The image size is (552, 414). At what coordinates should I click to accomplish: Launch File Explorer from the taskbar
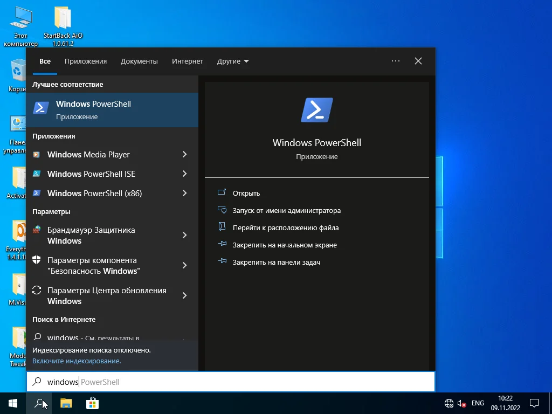coord(66,403)
